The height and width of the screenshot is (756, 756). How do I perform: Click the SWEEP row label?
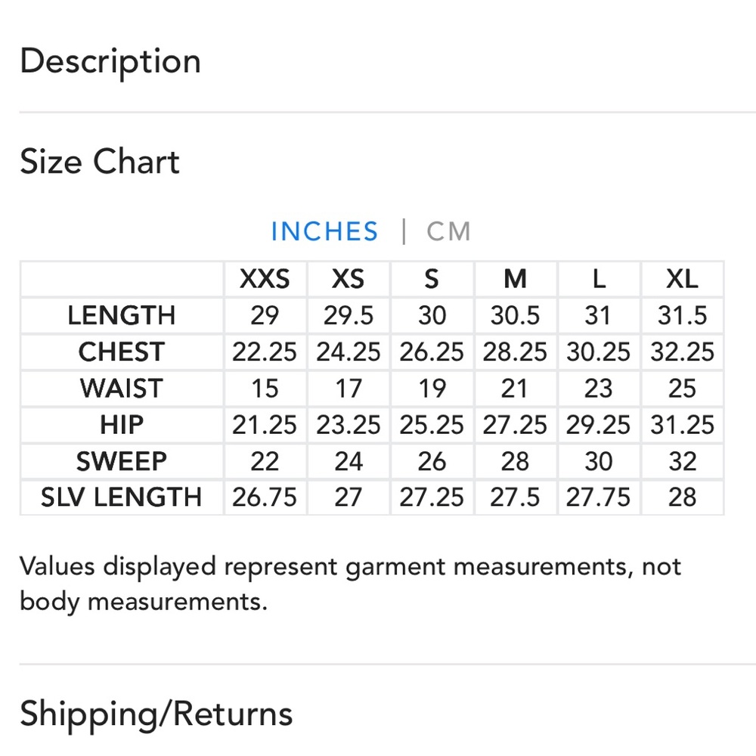pyautogui.click(x=122, y=461)
